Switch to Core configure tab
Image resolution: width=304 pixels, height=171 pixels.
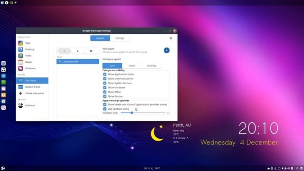pos(112,66)
